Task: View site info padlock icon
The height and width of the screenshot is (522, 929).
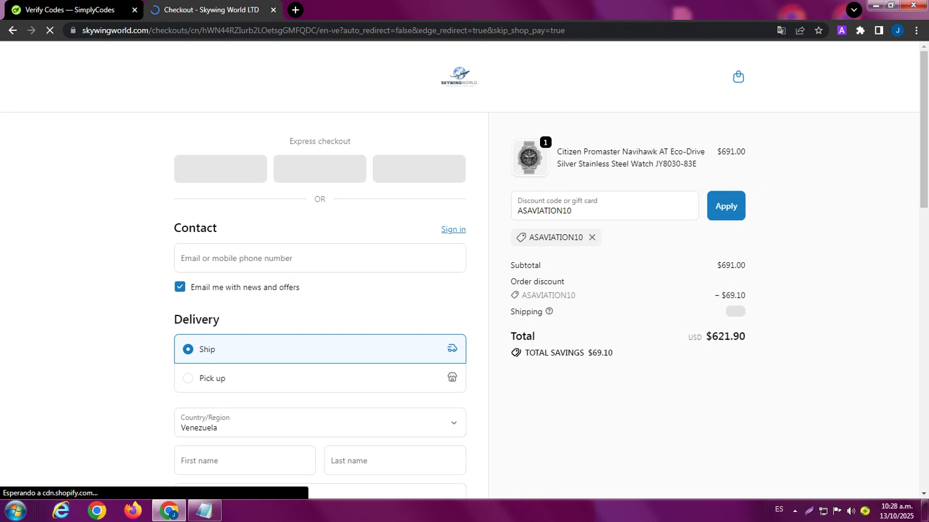Action: [x=73, y=30]
